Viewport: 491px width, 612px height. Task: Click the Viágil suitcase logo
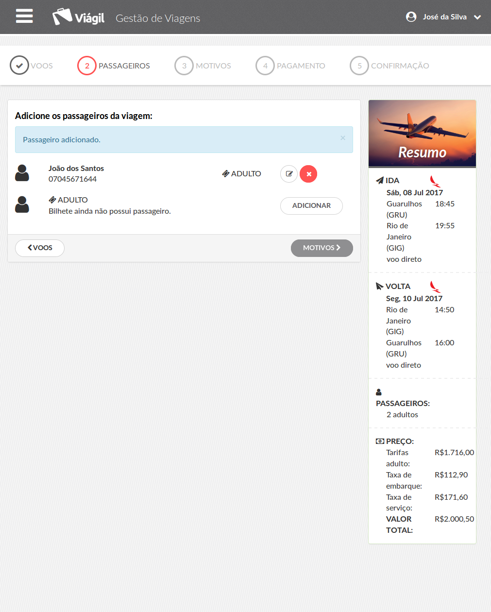(62, 17)
